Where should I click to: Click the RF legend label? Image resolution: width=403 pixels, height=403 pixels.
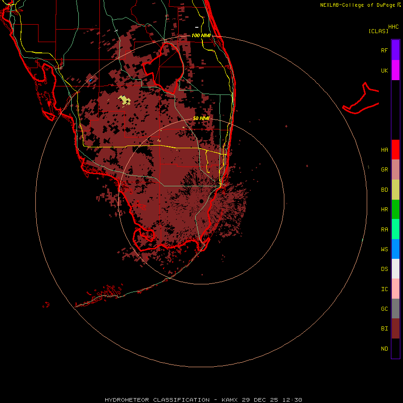click(x=384, y=50)
